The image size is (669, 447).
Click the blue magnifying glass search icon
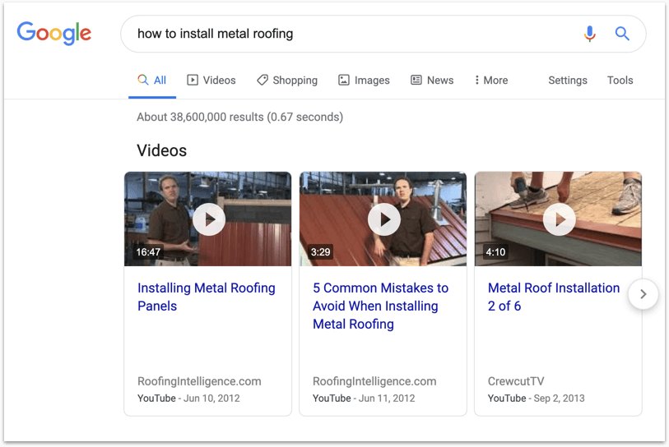[x=622, y=34]
